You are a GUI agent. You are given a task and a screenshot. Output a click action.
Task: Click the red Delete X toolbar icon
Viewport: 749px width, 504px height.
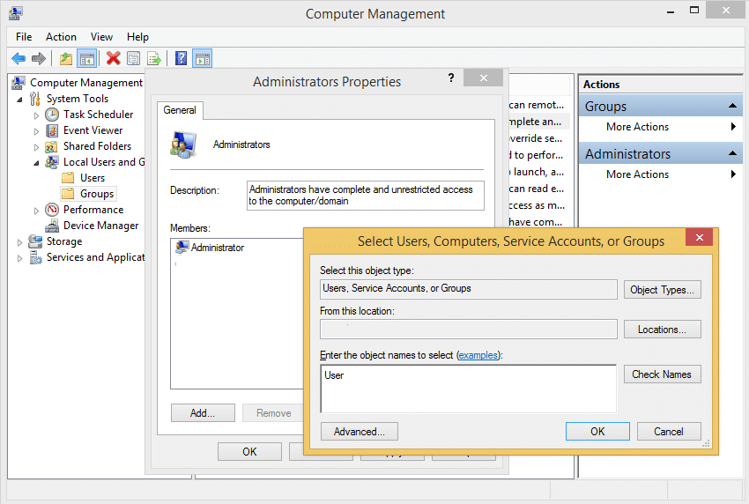pyautogui.click(x=113, y=58)
